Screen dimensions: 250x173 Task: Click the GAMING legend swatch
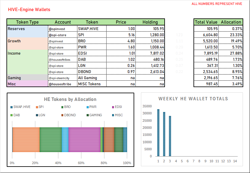click(x=88, y=115)
